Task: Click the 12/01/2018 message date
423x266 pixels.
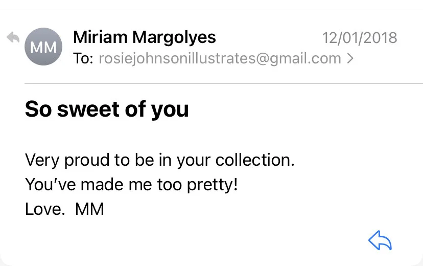Action: click(360, 38)
